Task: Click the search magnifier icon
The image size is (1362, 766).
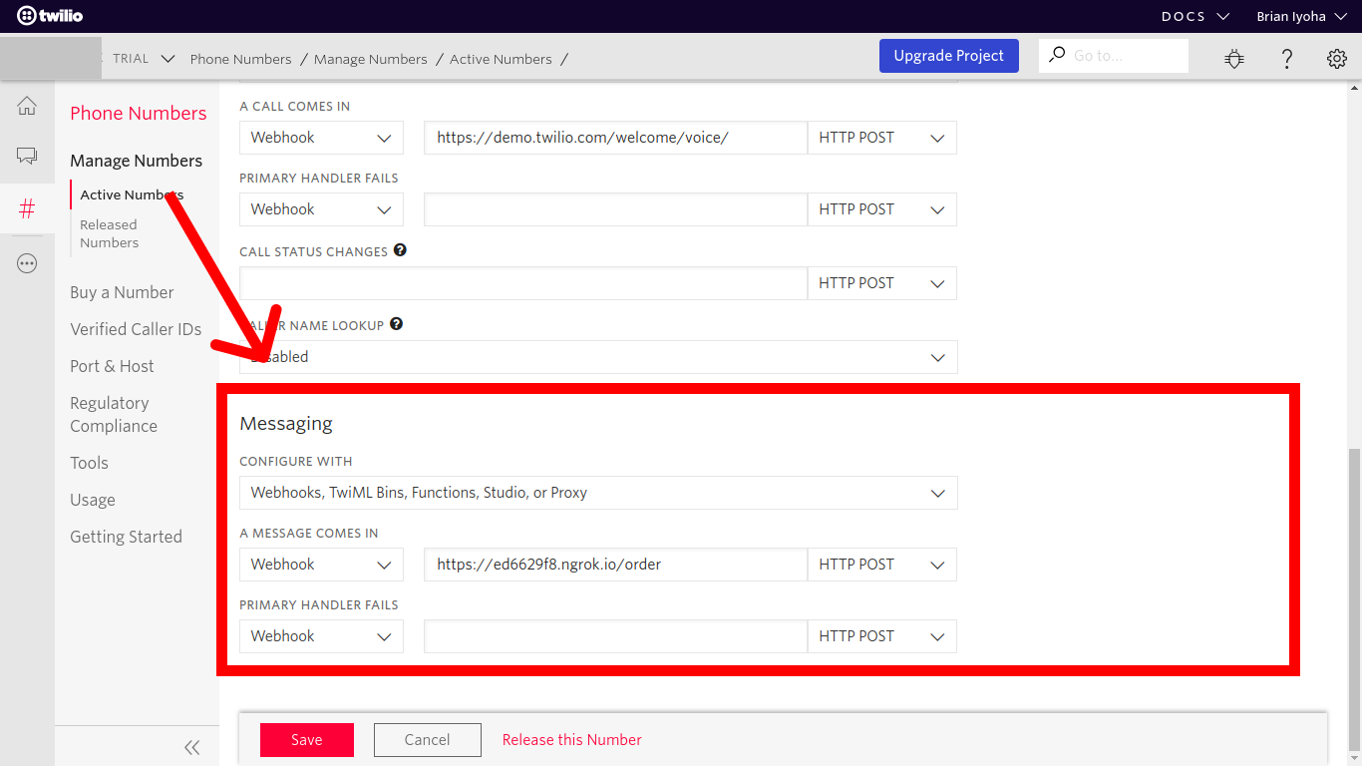Action: point(1057,54)
